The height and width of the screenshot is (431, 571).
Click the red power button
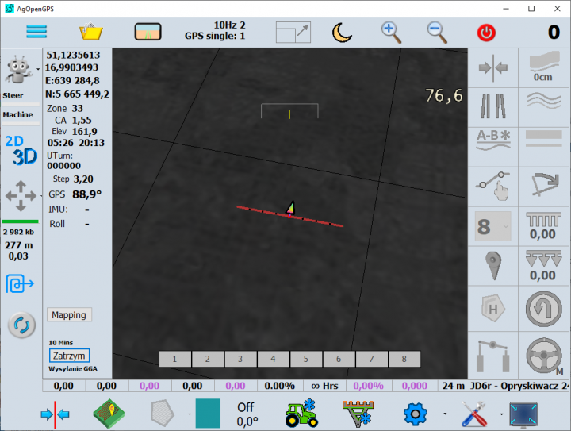(485, 33)
